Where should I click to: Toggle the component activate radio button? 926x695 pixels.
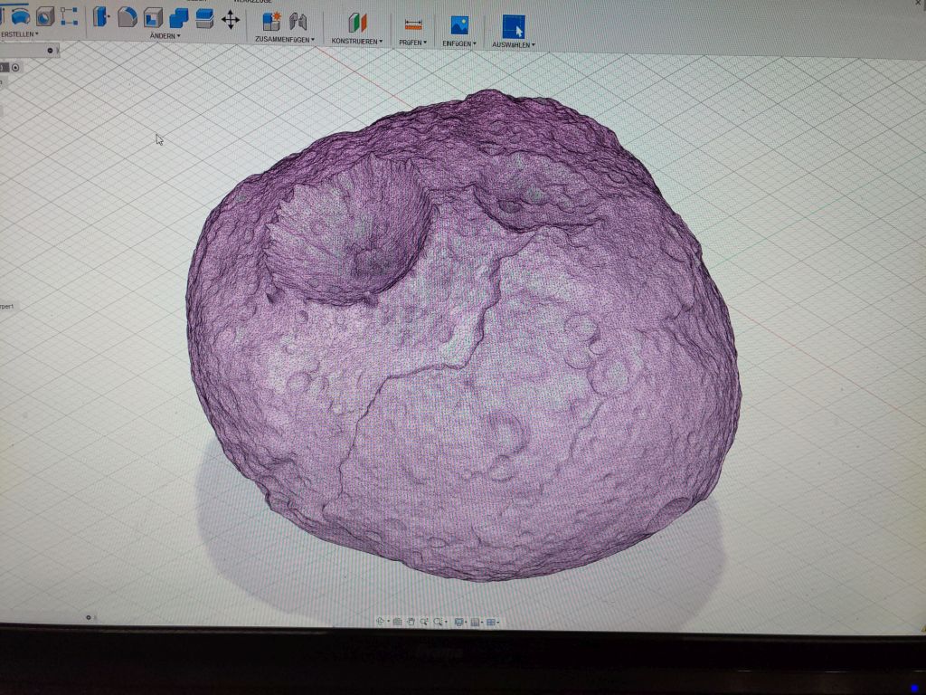coord(15,67)
